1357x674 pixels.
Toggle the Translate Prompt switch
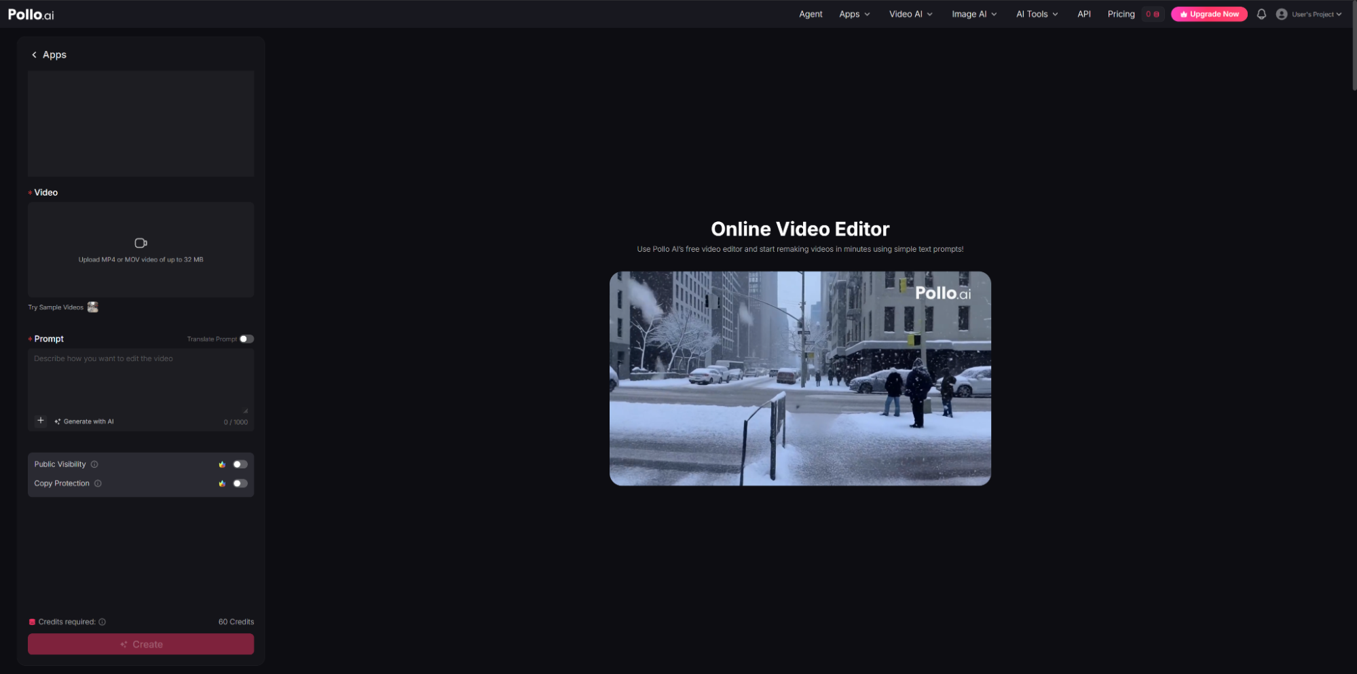(246, 339)
